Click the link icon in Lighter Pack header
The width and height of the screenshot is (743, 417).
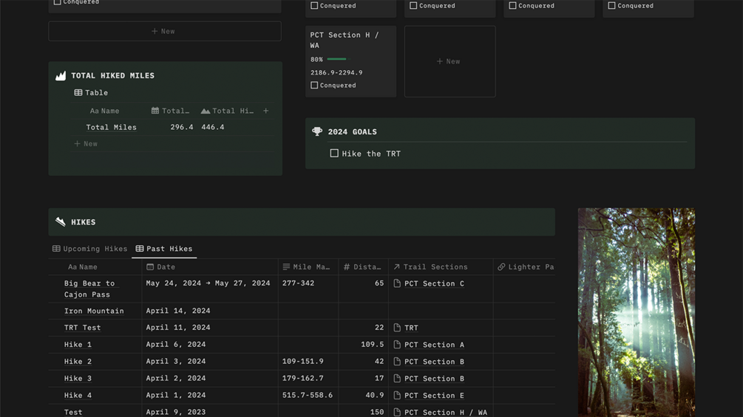[501, 267]
